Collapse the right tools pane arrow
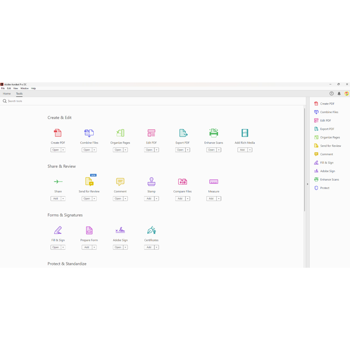This screenshot has height=350, width=350. click(308, 184)
